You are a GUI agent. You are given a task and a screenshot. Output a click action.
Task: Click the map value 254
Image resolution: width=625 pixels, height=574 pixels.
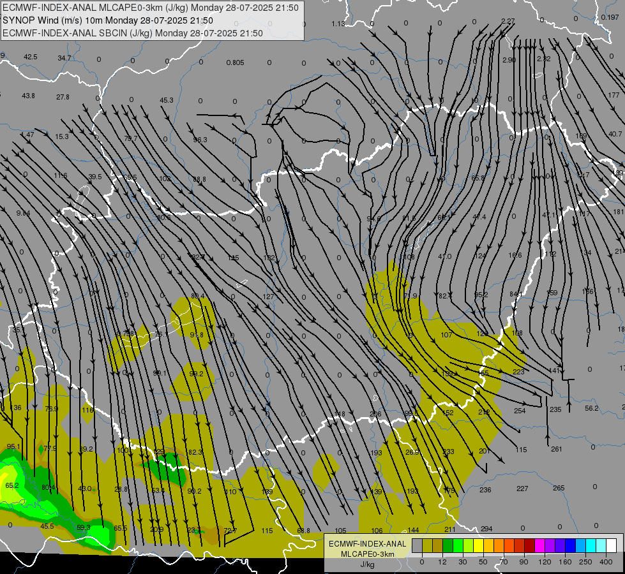tap(520, 411)
